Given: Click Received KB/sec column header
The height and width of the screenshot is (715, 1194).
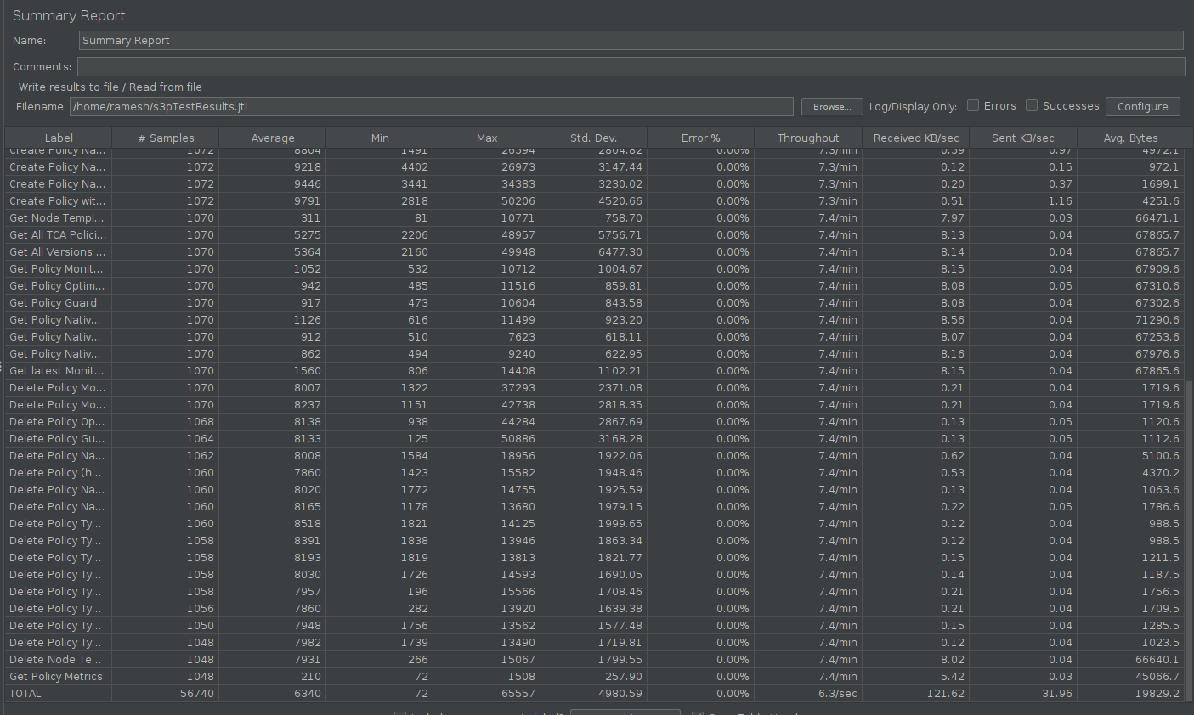Looking at the screenshot, I should pos(915,138).
